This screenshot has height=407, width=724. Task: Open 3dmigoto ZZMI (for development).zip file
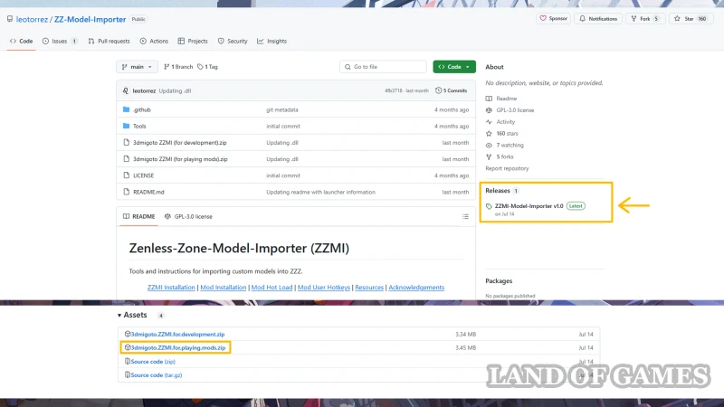tap(179, 143)
